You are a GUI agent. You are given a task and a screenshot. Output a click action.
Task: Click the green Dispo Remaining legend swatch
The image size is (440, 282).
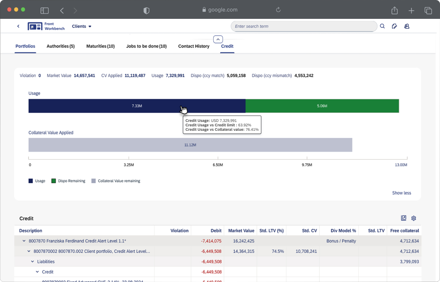click(53, 181)
